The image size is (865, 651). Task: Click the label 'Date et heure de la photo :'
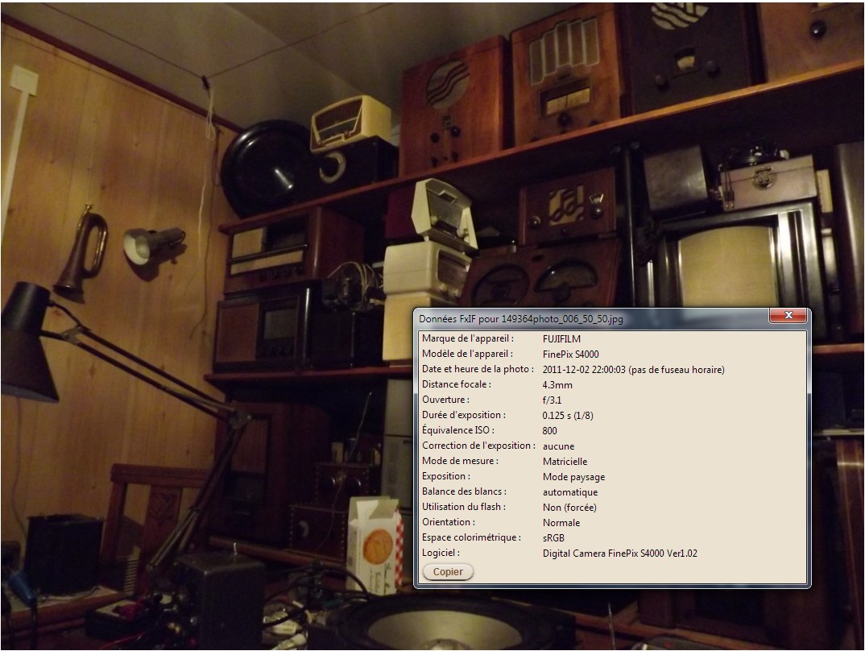478,369
